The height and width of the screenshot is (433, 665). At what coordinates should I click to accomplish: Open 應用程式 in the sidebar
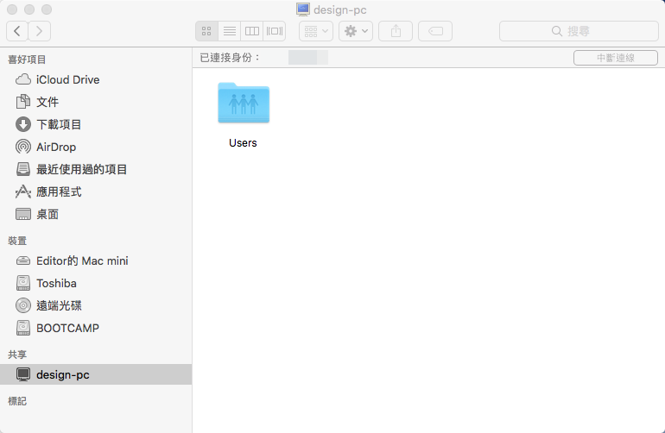click(96, 191)
